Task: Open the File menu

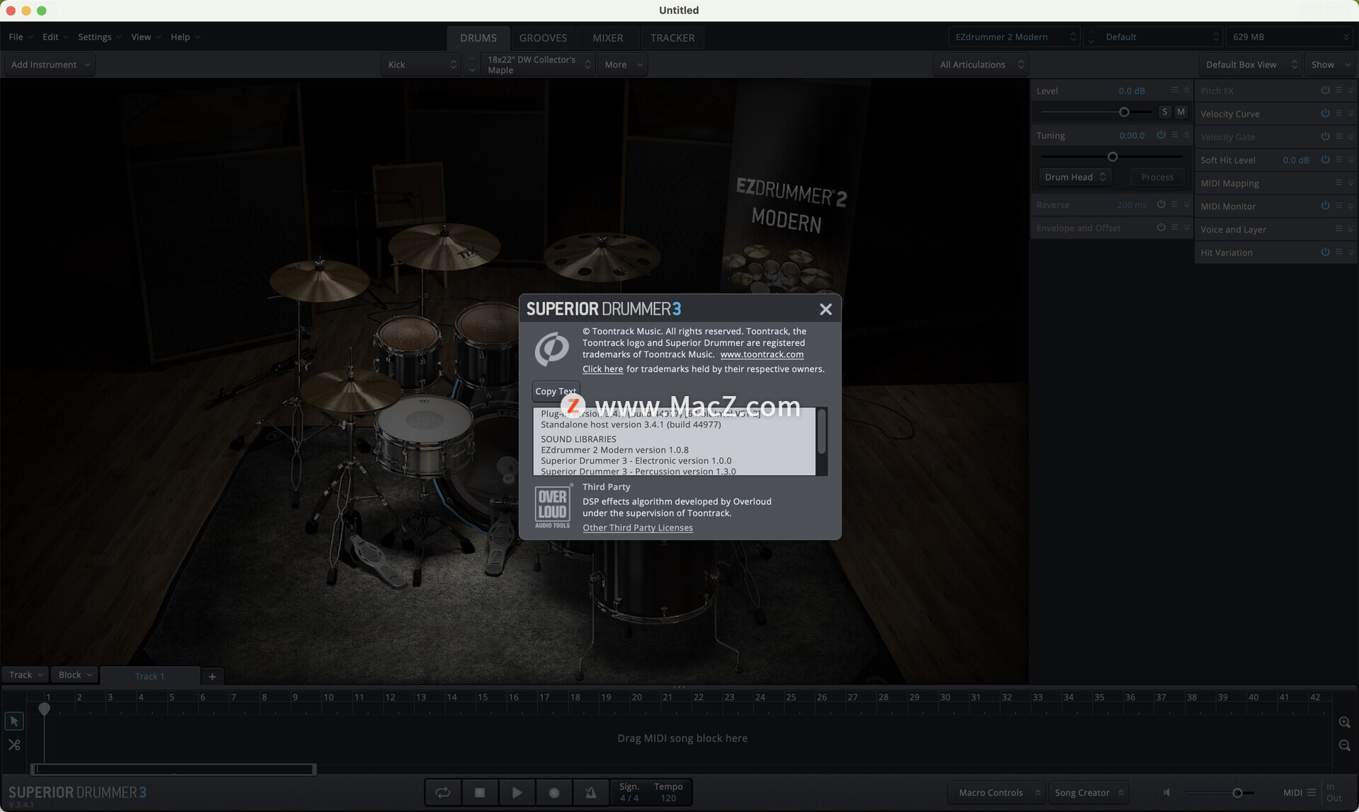Action: pos(21,37)
